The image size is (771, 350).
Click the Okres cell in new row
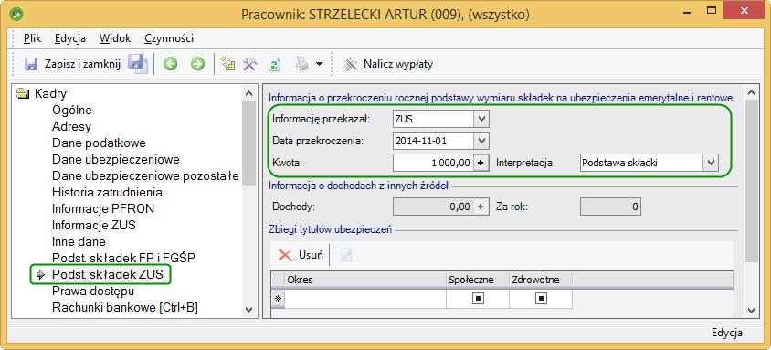(x=365, y=299)
